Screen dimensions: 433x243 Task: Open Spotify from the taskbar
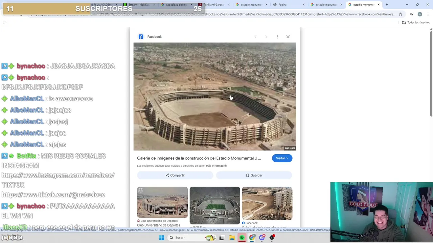(x=242, y=238)
